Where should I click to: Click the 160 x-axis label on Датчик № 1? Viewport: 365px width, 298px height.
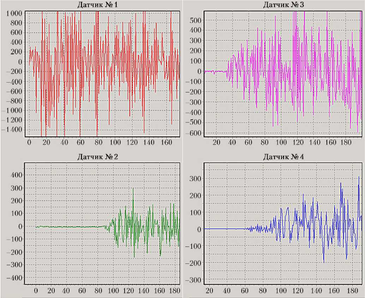(x=166, y=142)
